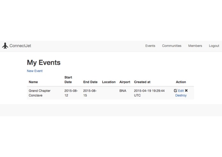The height and width of the screenshot is (157, 222).
Task: Select the Grand Chapter Conclave name cell
Action: tap(40, 93)
